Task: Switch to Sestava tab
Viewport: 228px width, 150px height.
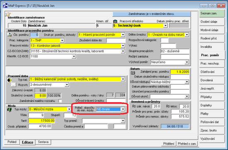Action: (43, 142)
